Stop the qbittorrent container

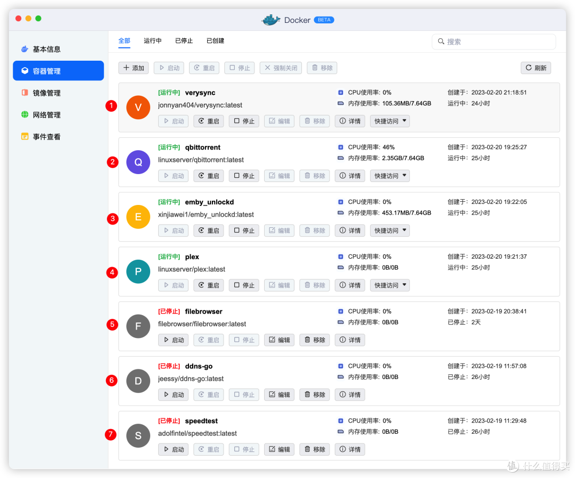(x=244, y=176)
